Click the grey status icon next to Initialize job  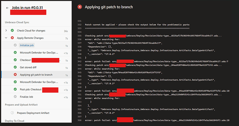(15, 45)
